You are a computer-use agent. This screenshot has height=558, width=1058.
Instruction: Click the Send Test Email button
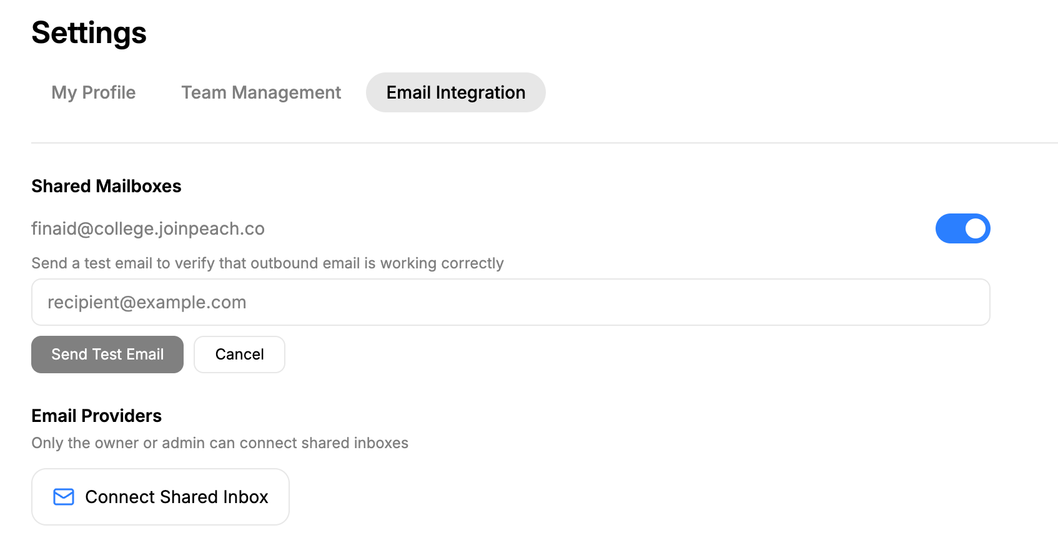107,355
